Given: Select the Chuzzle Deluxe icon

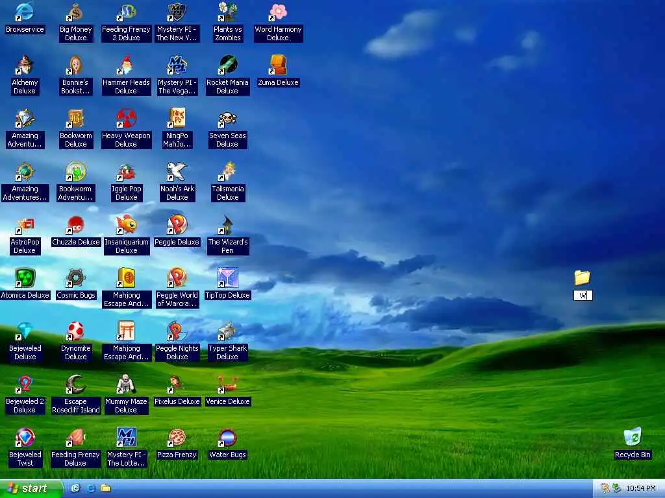Looking at the screenshot, I should point(75,225).
